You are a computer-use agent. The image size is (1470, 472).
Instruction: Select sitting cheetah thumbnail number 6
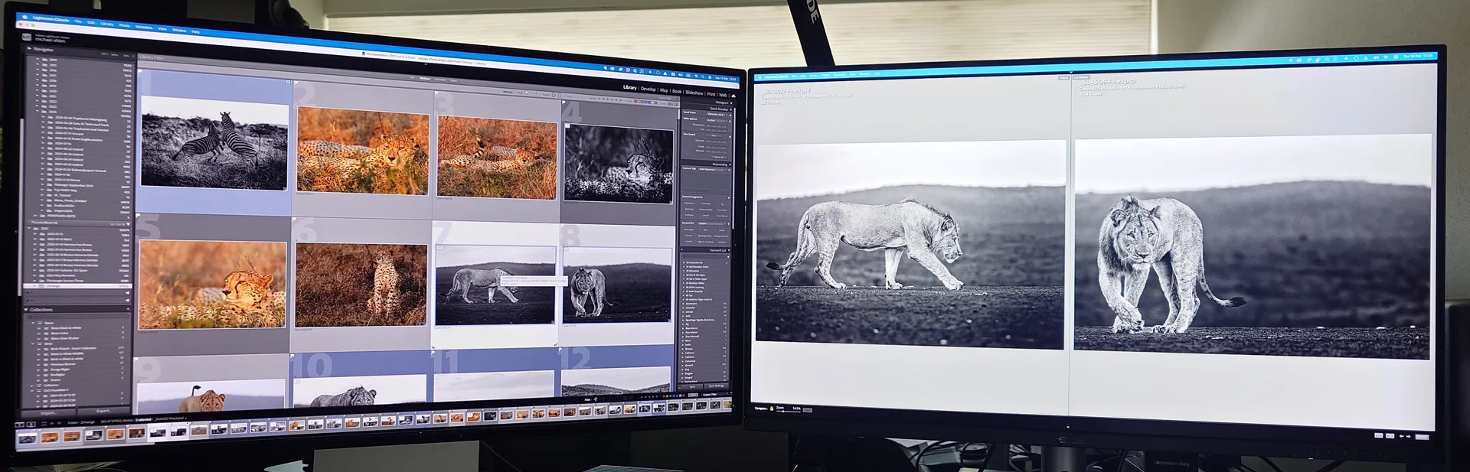coord(361,285)
